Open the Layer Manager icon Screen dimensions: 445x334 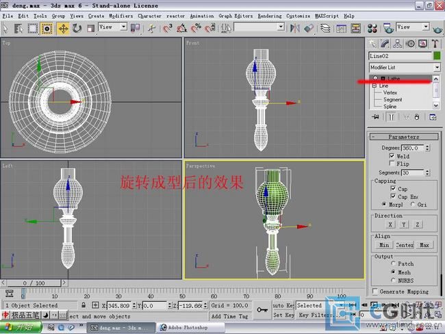(x=325, y=28)
